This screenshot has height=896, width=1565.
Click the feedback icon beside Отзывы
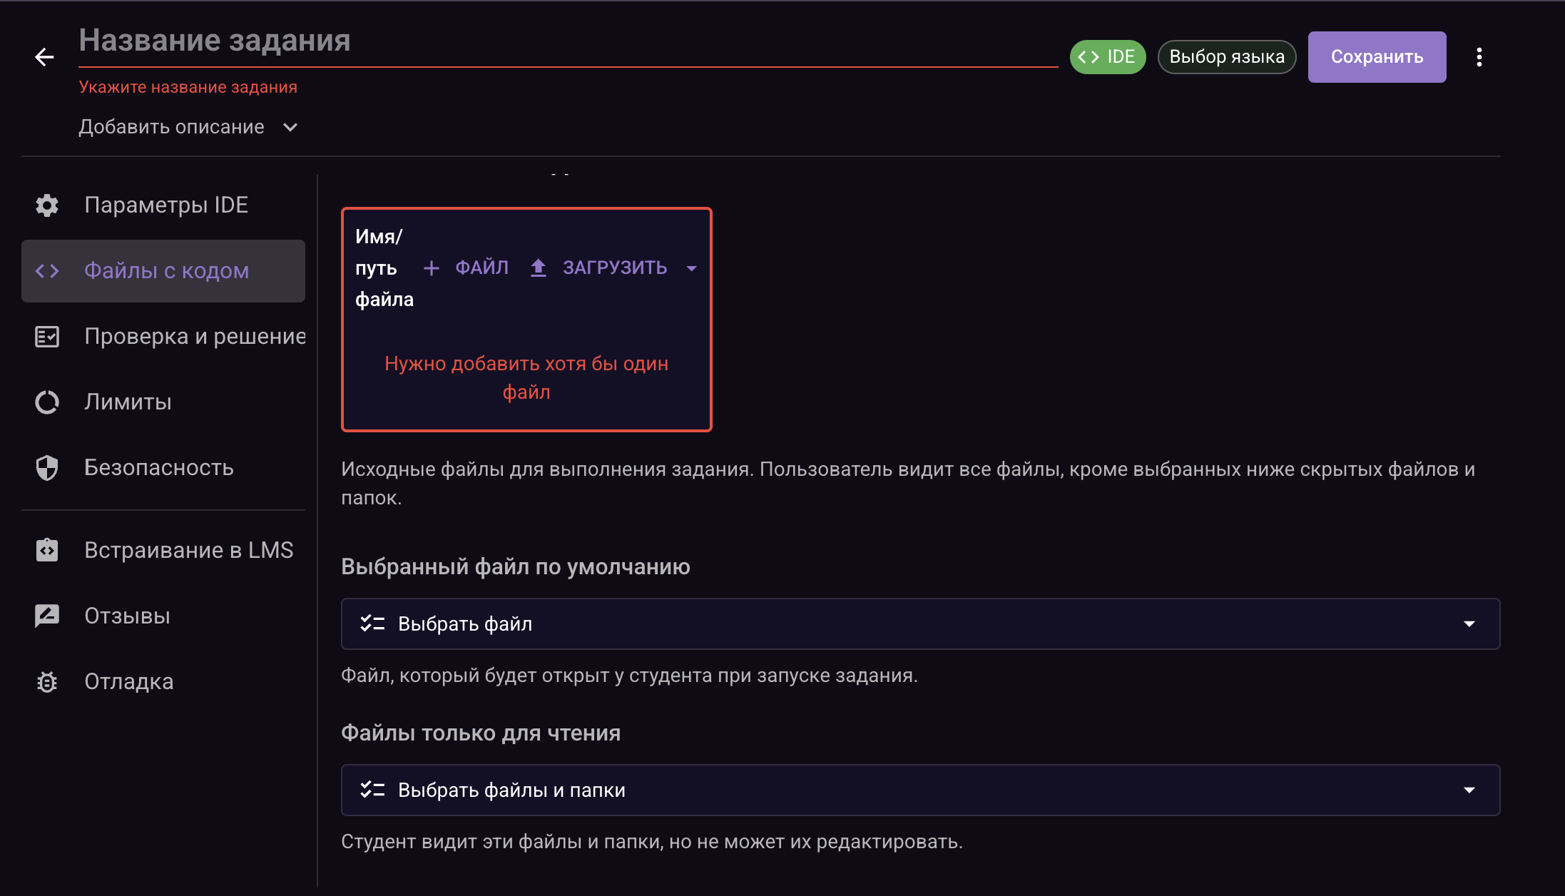pyautogui.click(x=47, y=616)
